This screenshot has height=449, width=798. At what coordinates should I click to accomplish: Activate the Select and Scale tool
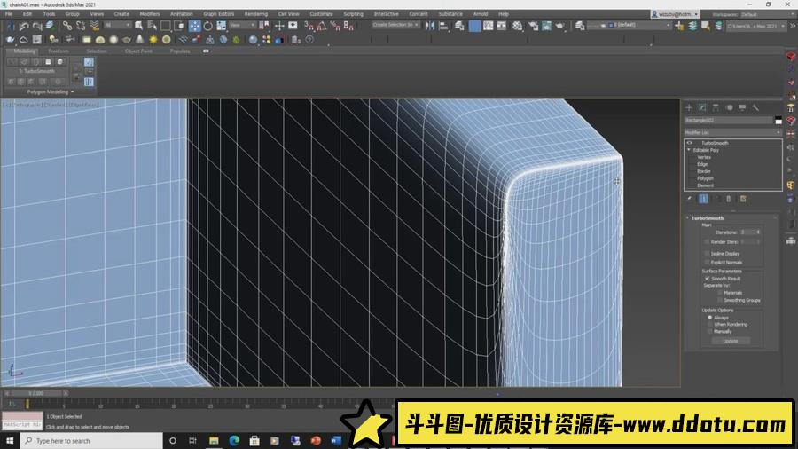[x=222, y=26]
